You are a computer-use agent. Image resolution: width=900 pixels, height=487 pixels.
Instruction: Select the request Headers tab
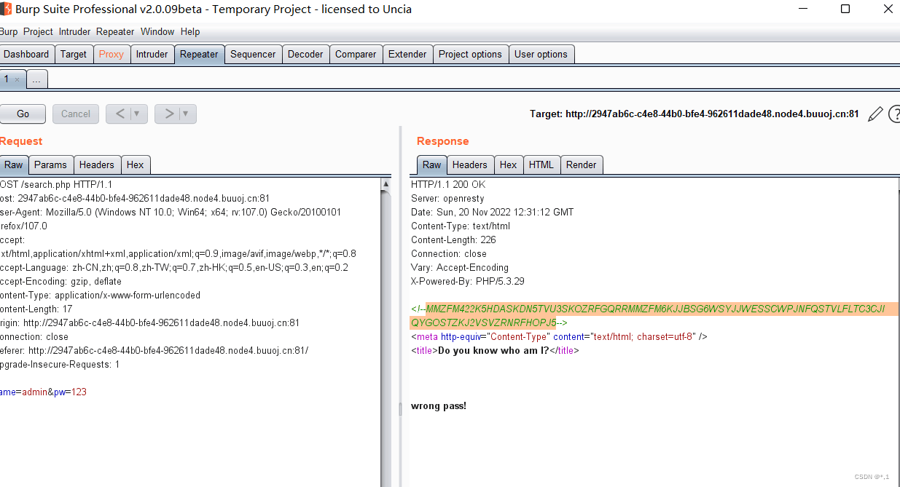click(x=97, y=165)
